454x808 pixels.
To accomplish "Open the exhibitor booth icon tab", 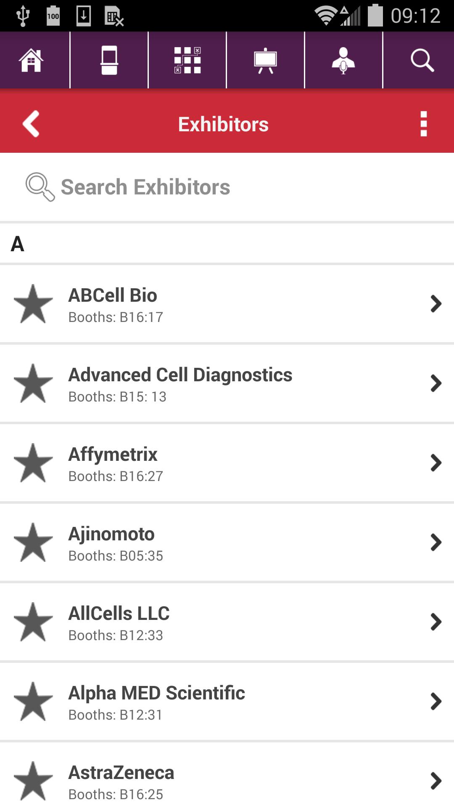I will 109,60.
